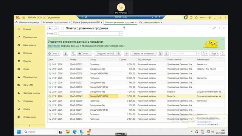This screenshot has width=242, height=136.
Task: Open File Explorer from the taskbar
Action: pos(68,132)
